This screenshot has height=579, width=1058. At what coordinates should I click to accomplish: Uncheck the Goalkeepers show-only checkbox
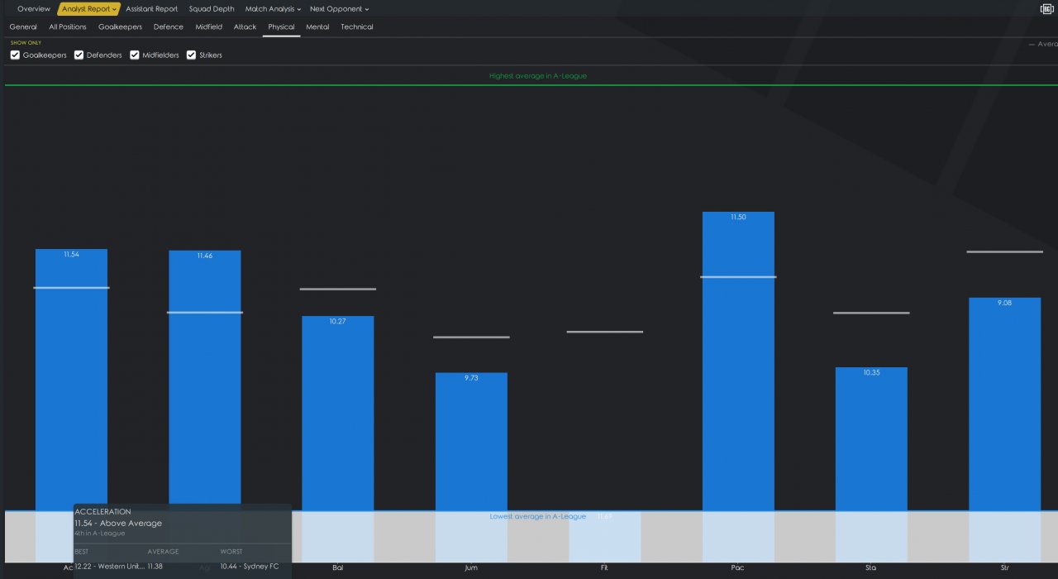(15, 55)
